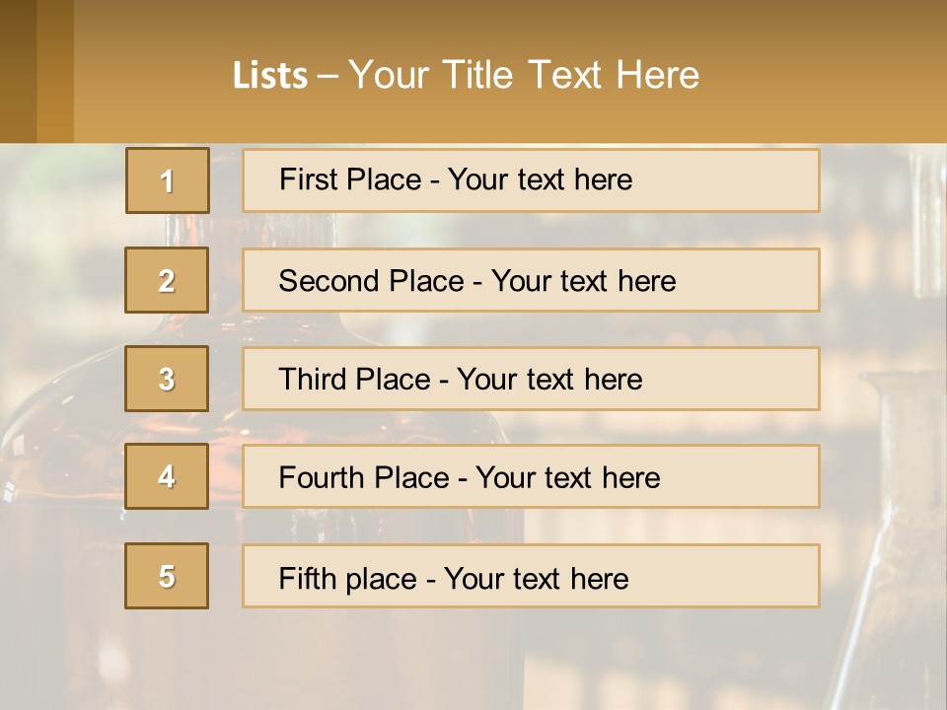Image resolution: width=947 pixels, height=710 pixels.
Task: Select the number 4 square
Action: click(167, 476)
